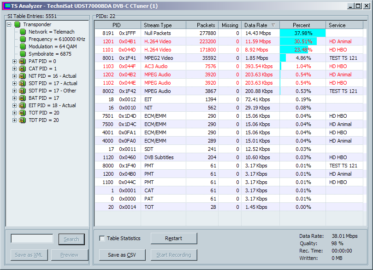This screenshot has width=373, height=270.
Task: Click the Search button
Action: [x=71, y=239]
